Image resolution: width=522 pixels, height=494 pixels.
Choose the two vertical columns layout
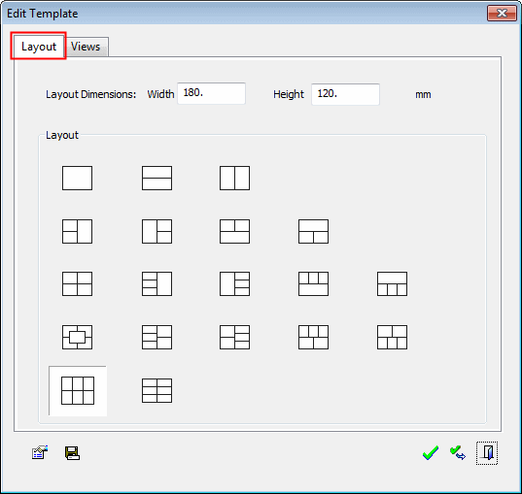point(234,179)
